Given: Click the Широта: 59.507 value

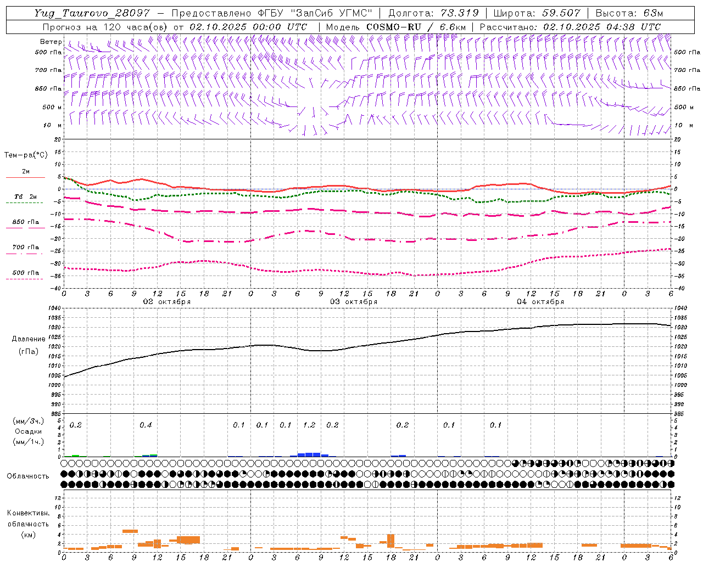Looking at the screenshot, I should (x=537, y=13).
